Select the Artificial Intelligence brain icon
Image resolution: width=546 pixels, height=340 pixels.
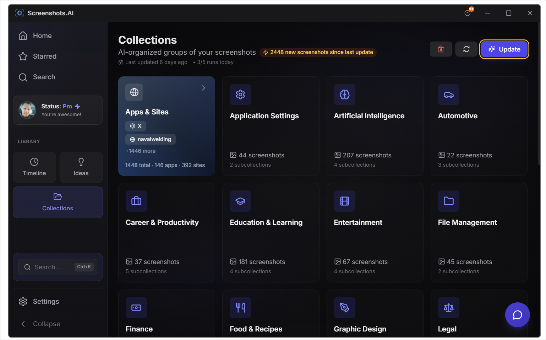344,95
